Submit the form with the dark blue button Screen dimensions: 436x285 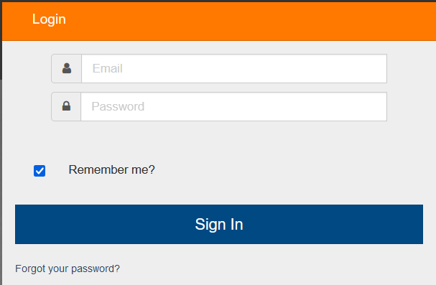point(219,225)
